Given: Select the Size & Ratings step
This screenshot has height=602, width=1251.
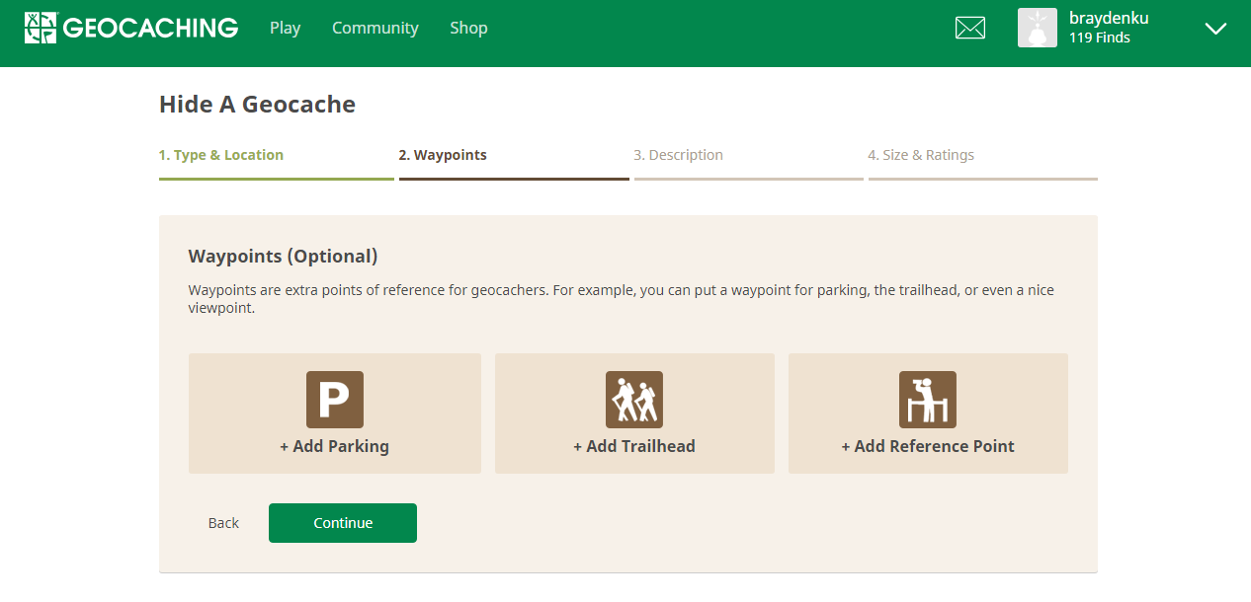Looking at the screenshot, I should pos(921,155).
